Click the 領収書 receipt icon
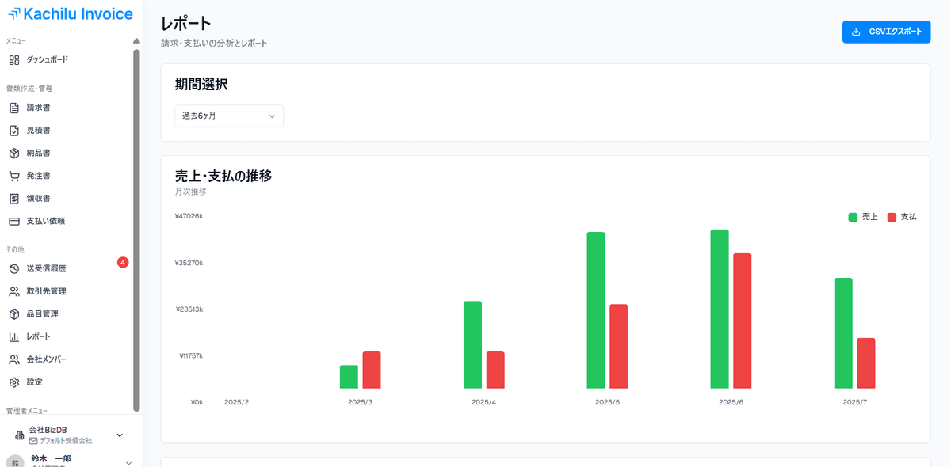The width and height of the screenshot is (951, 467). click(x=14, y=199)
